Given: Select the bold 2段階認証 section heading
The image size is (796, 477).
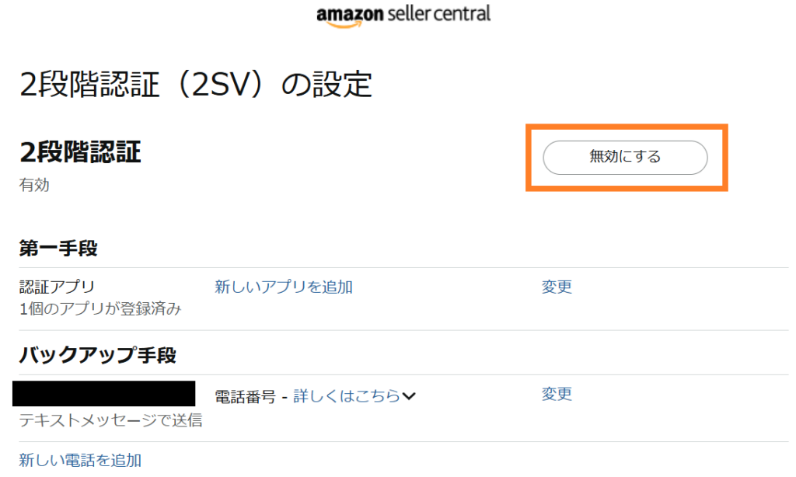Looking at the screenshot, I should coord(80,151).
